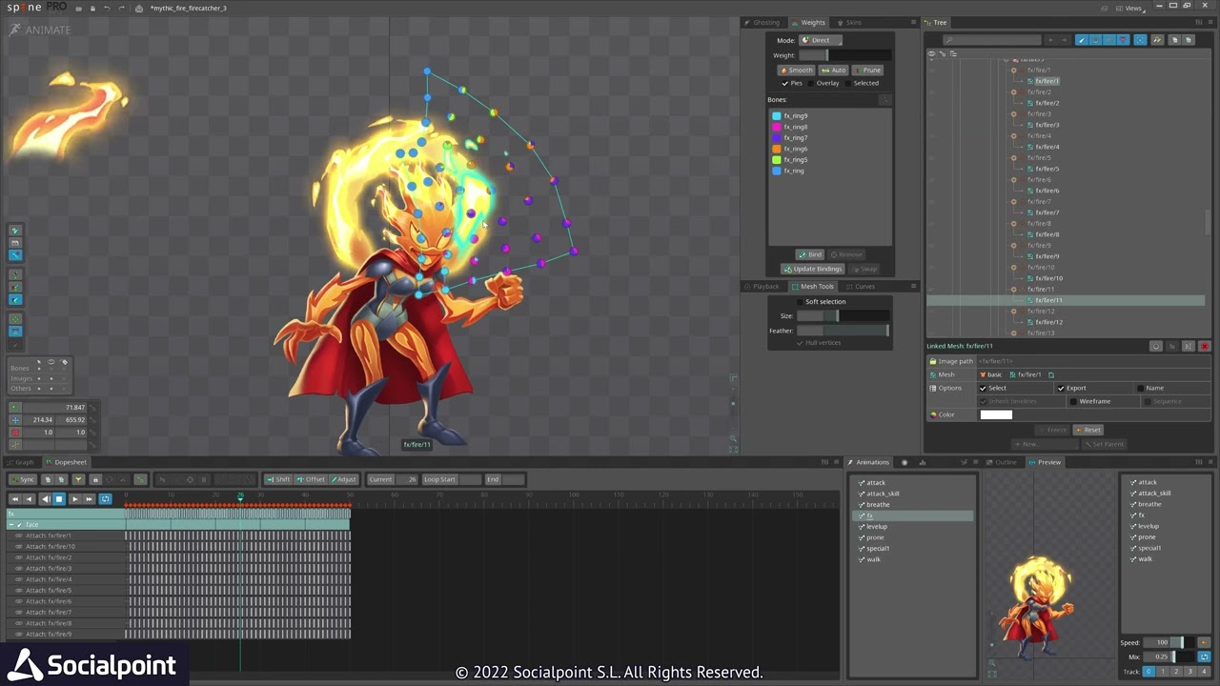Click the Offset button in dopesheet

point(311,479)
